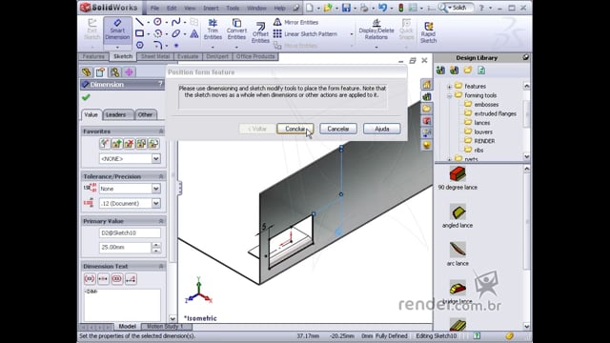Open the FeatureManager design tree tab icon
This screenshot has height=343, width=610.
coord(87,72)
